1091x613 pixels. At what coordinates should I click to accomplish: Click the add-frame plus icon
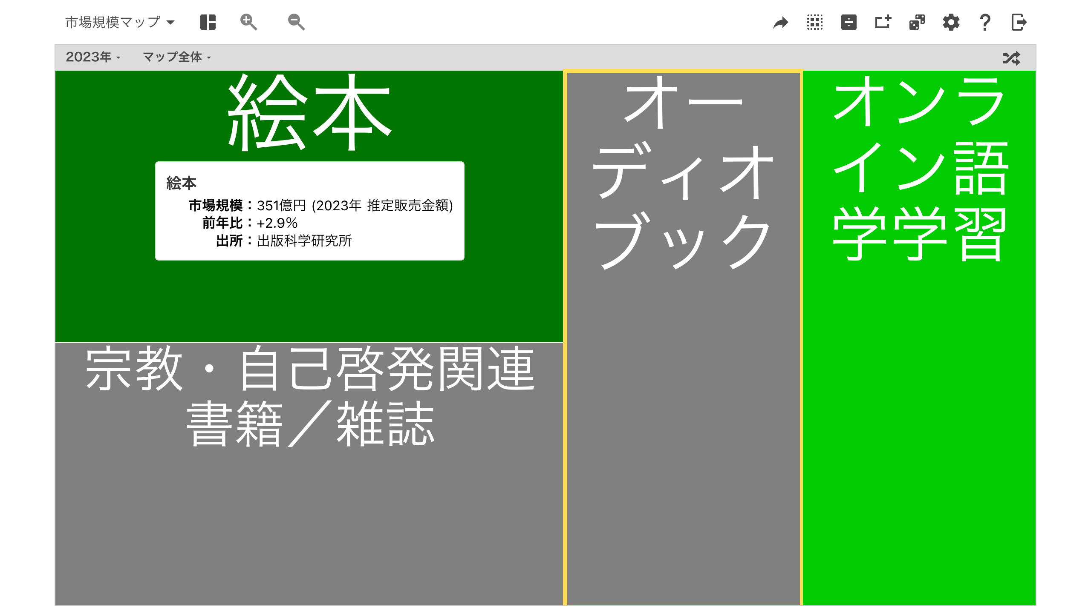point(883,22)
